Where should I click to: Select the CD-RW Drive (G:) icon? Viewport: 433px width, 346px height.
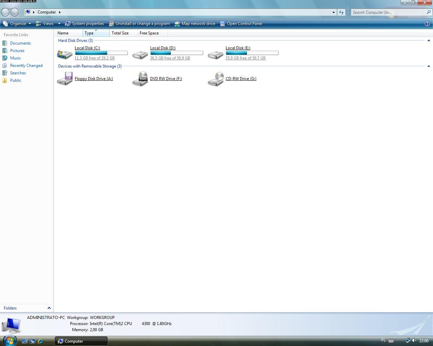tap(215, 79)
